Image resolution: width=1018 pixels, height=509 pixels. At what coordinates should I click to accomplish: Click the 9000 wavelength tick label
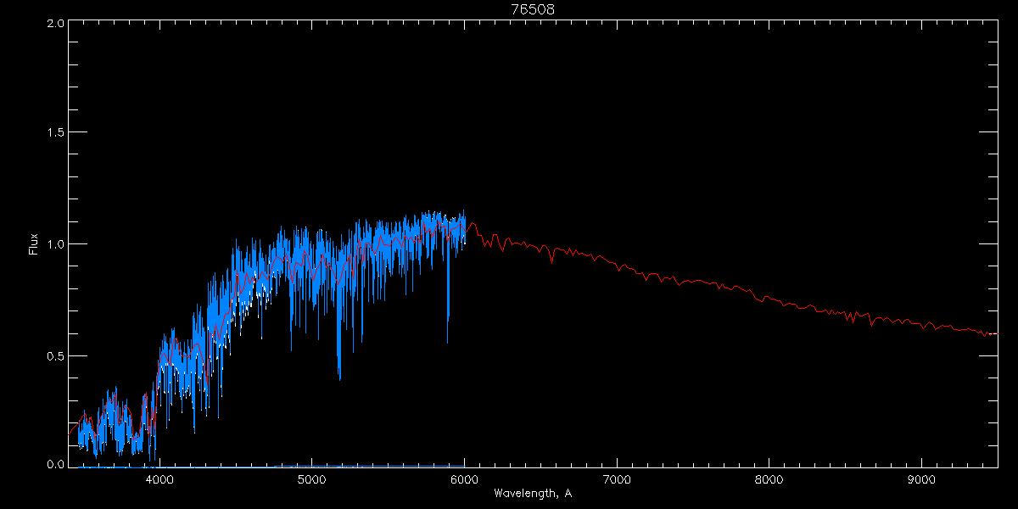921,479
